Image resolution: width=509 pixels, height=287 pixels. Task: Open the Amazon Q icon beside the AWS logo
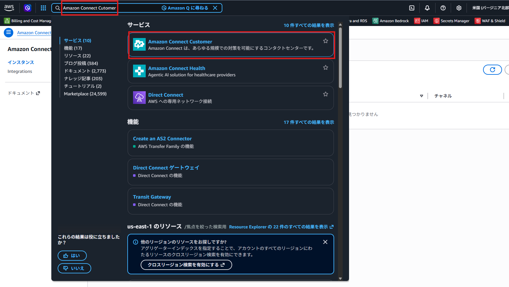coord(28,8)
